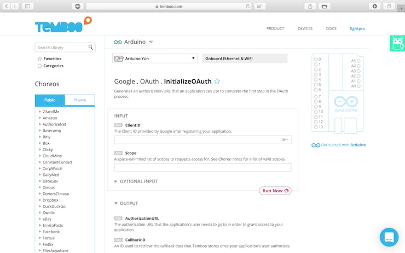Click the Temboo logo

[x=63, y=25]
